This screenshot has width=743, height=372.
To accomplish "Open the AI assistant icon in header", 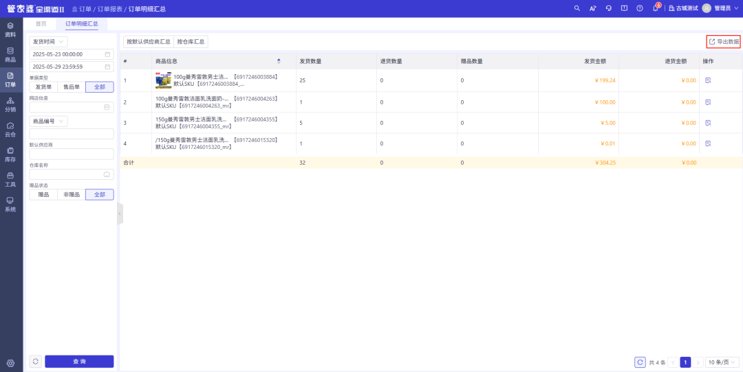I will click(x=592, y=8).
